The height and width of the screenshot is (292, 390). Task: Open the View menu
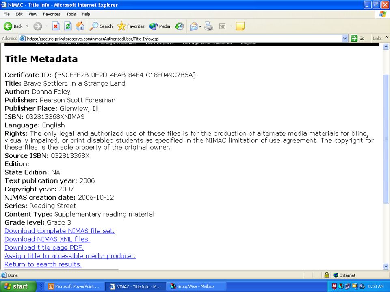tap(32, 14)
